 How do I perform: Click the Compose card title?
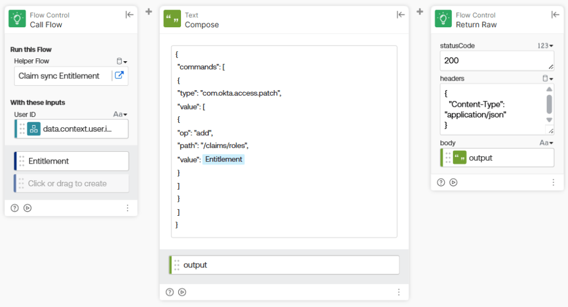[x=202, y=24]
